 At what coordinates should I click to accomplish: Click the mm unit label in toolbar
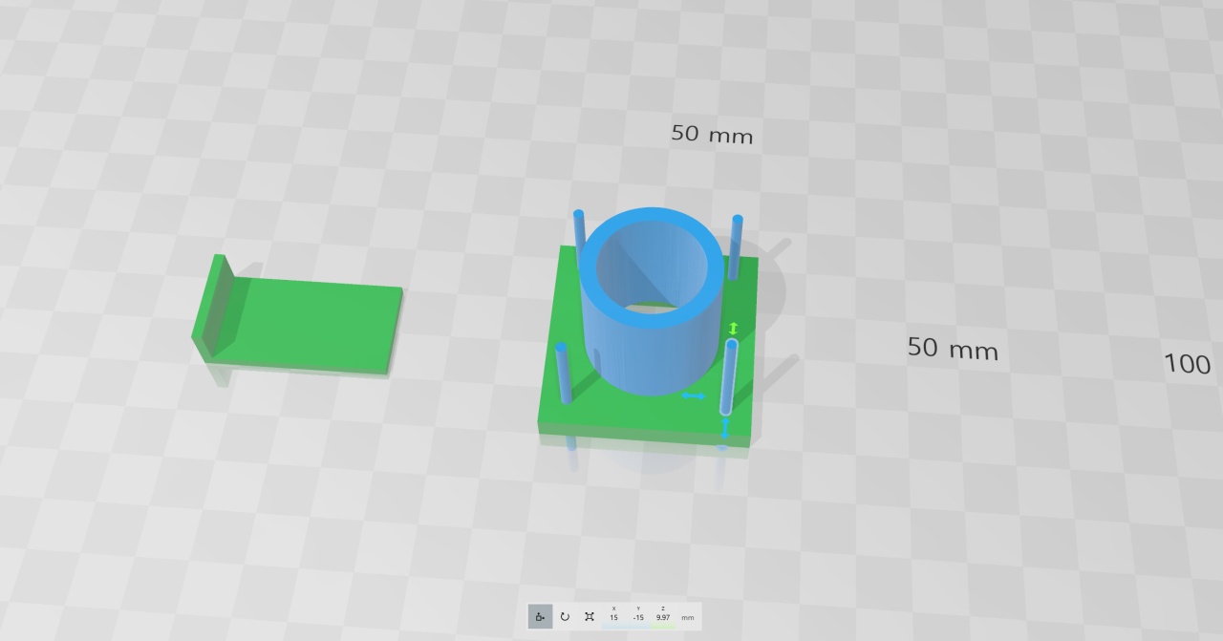[688, 618]
